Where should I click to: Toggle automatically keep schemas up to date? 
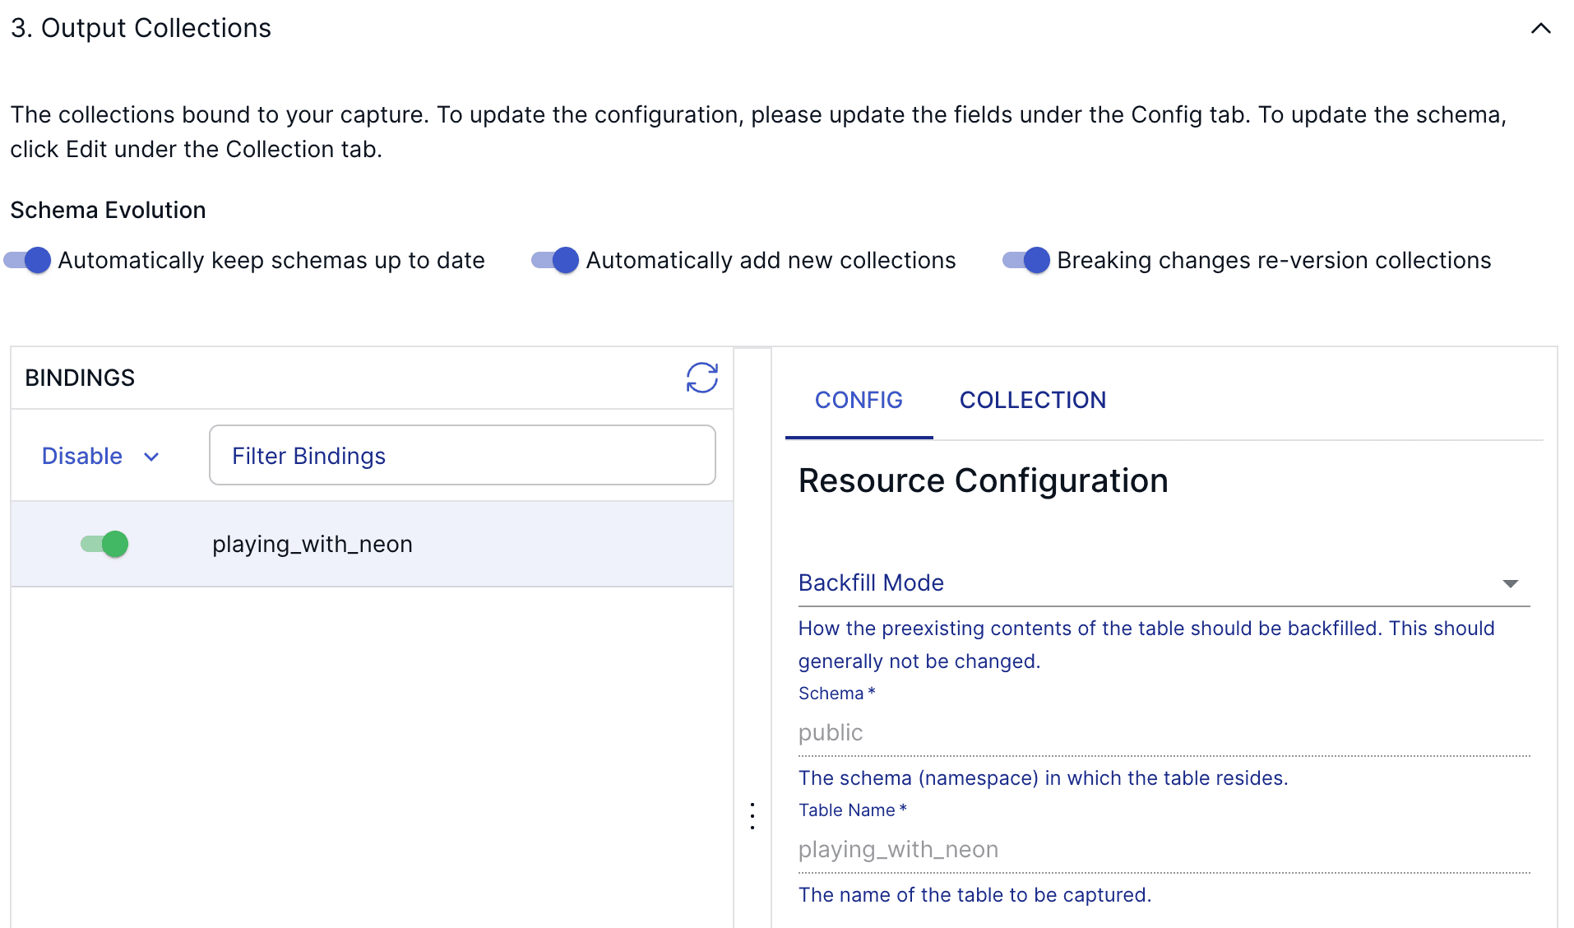pyautogui.click(x=28, y=261)
